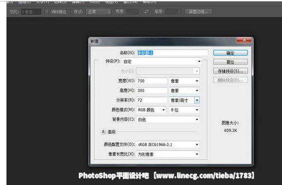This screenshot has height=185, width=282.
Task: Open the 颜色配置文件 dropdown showing sRGB IEC61966-2.1
Action: (168, 144)
